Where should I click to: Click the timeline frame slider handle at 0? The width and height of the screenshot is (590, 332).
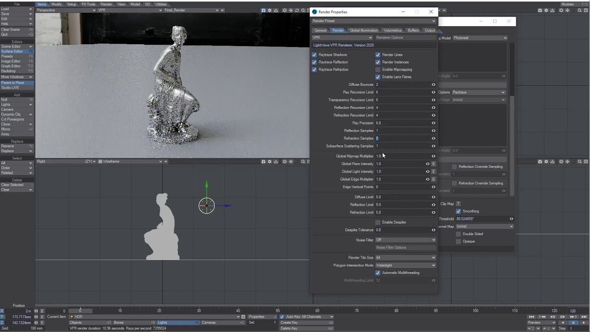point(80,311)
